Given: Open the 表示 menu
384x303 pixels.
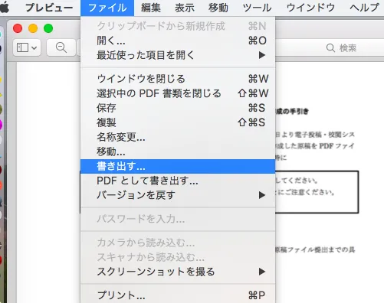Looking at the screenshot, I should [x=185, y=8].
